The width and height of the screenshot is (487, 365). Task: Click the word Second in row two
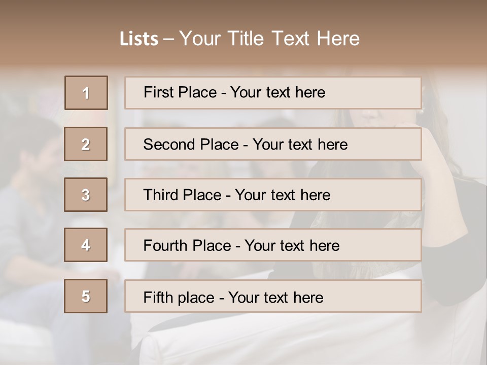169,144
